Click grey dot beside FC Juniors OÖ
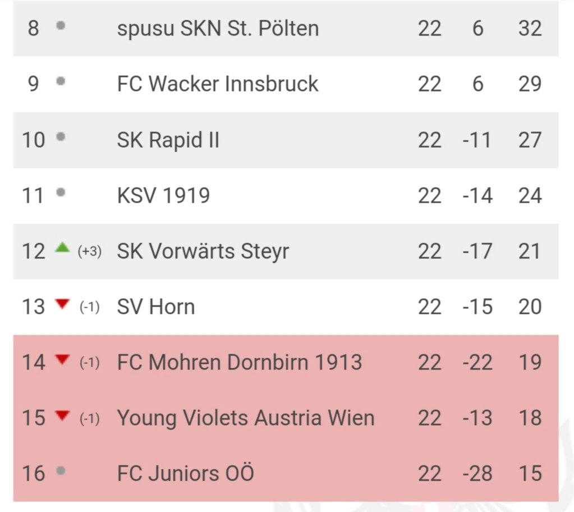The image size is (574, 512). (61, 470)
